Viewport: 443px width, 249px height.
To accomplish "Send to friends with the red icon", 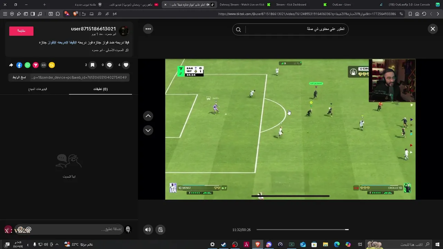I will click(35, 65).
